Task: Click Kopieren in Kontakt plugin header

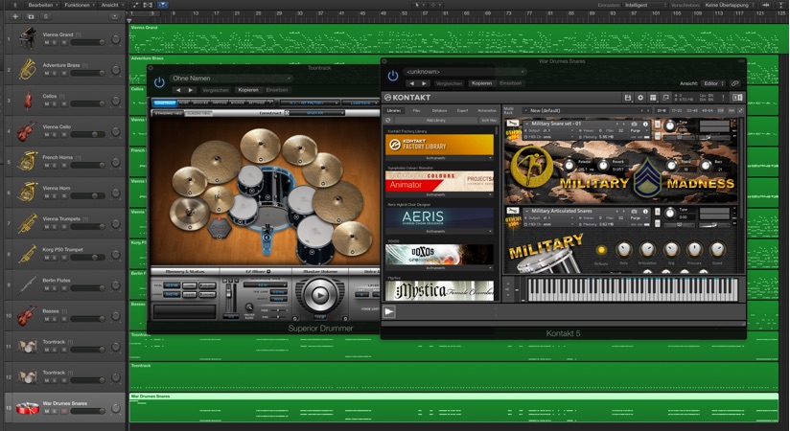Action: pos(481,83)
